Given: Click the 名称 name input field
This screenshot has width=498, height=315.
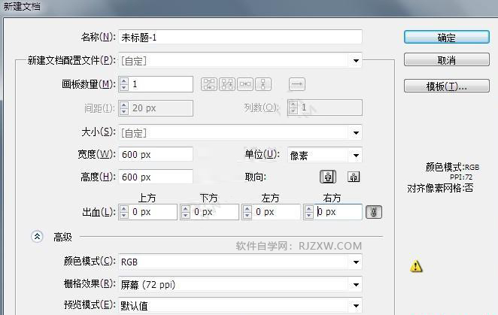Looking at the screenshot, I should point(240,38).
